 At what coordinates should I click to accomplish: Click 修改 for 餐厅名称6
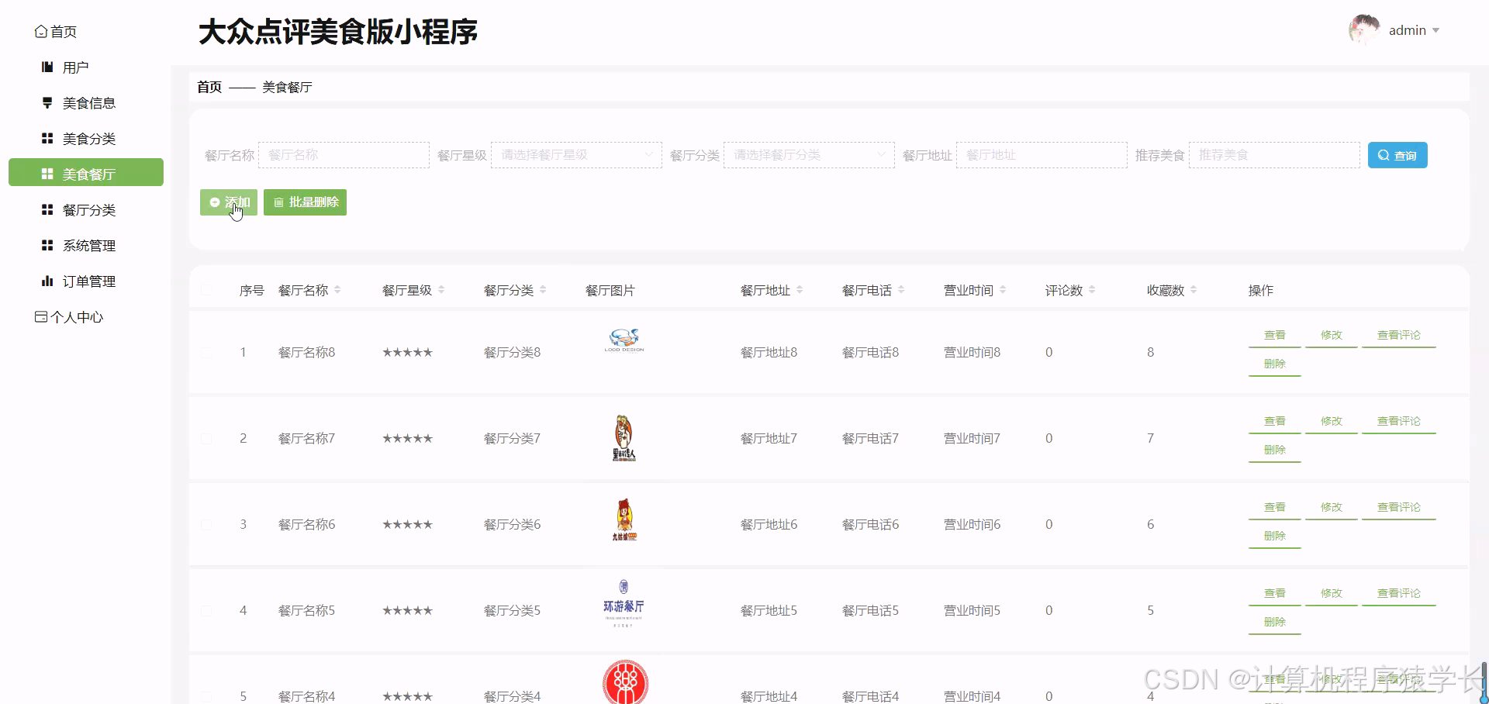click(x=1332, y=507)
